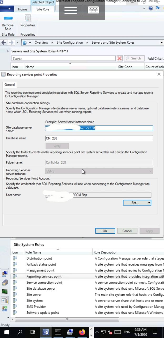Close the Reporting services point Properties dialog

[x=159, y=74]
